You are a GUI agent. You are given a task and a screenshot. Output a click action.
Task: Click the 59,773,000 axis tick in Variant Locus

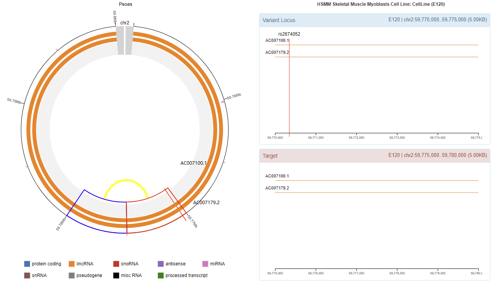pyautogui.click(x=397, y=138)
